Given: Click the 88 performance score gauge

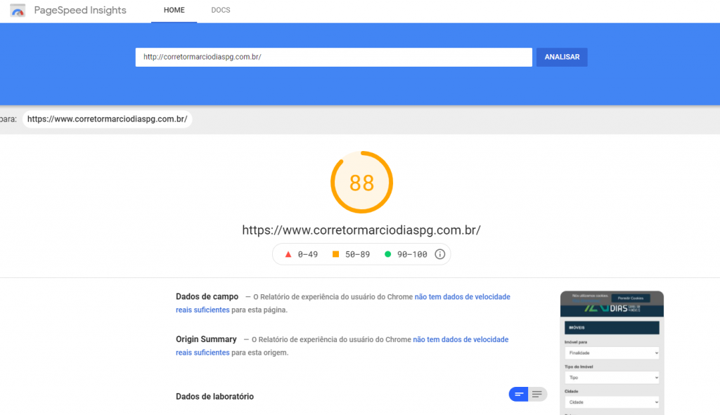Looking at the screenshot, I should click(362, 183).
